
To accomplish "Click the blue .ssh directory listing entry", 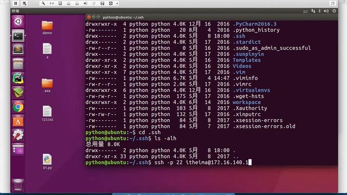I will pos(239,36).
